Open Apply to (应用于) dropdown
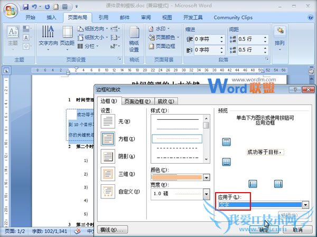 click(x=305, y=205)
